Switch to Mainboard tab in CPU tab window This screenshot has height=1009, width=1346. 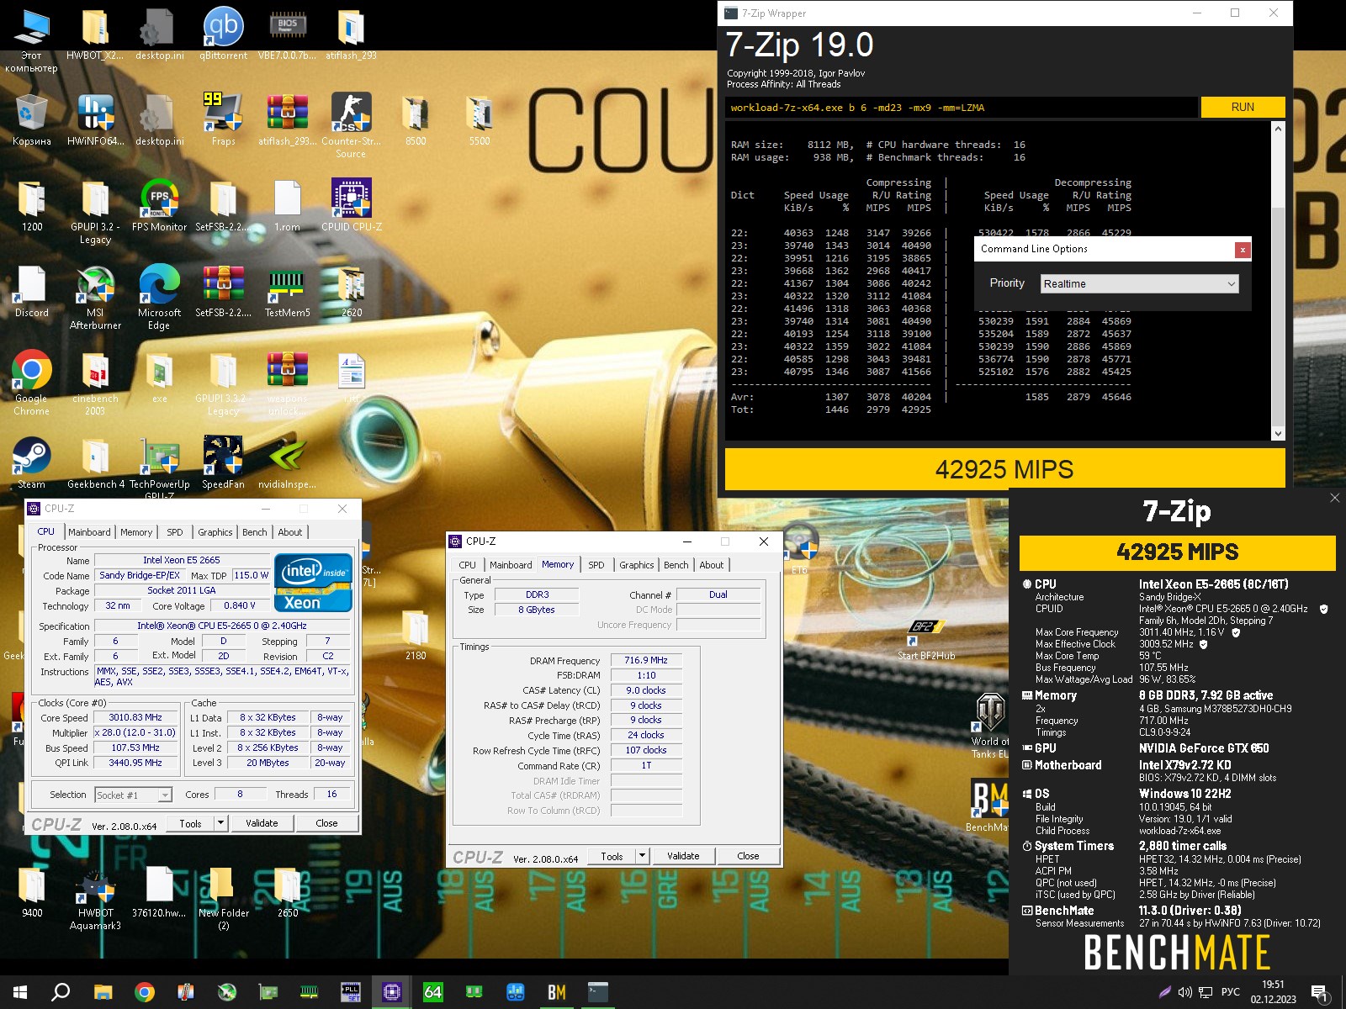point(89,532)
